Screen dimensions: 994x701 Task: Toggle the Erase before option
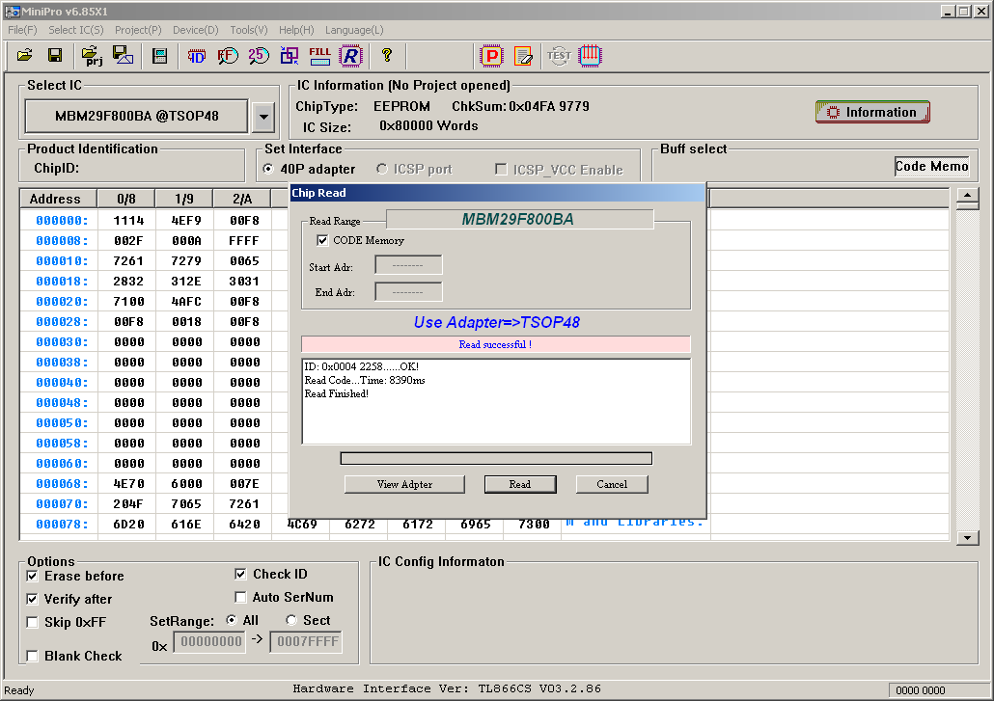coord(33,576)
